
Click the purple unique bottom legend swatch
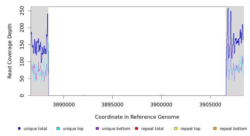point(97,128)
